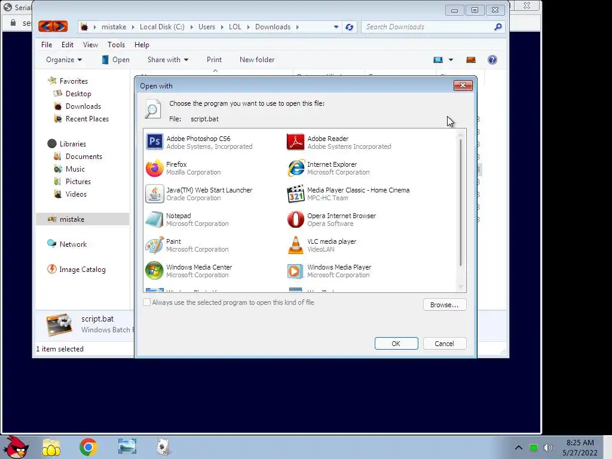The width and height of the screenshot is (612, 459).
Task: Click OK in Open with dialog
Action: (x=396, y=344)
